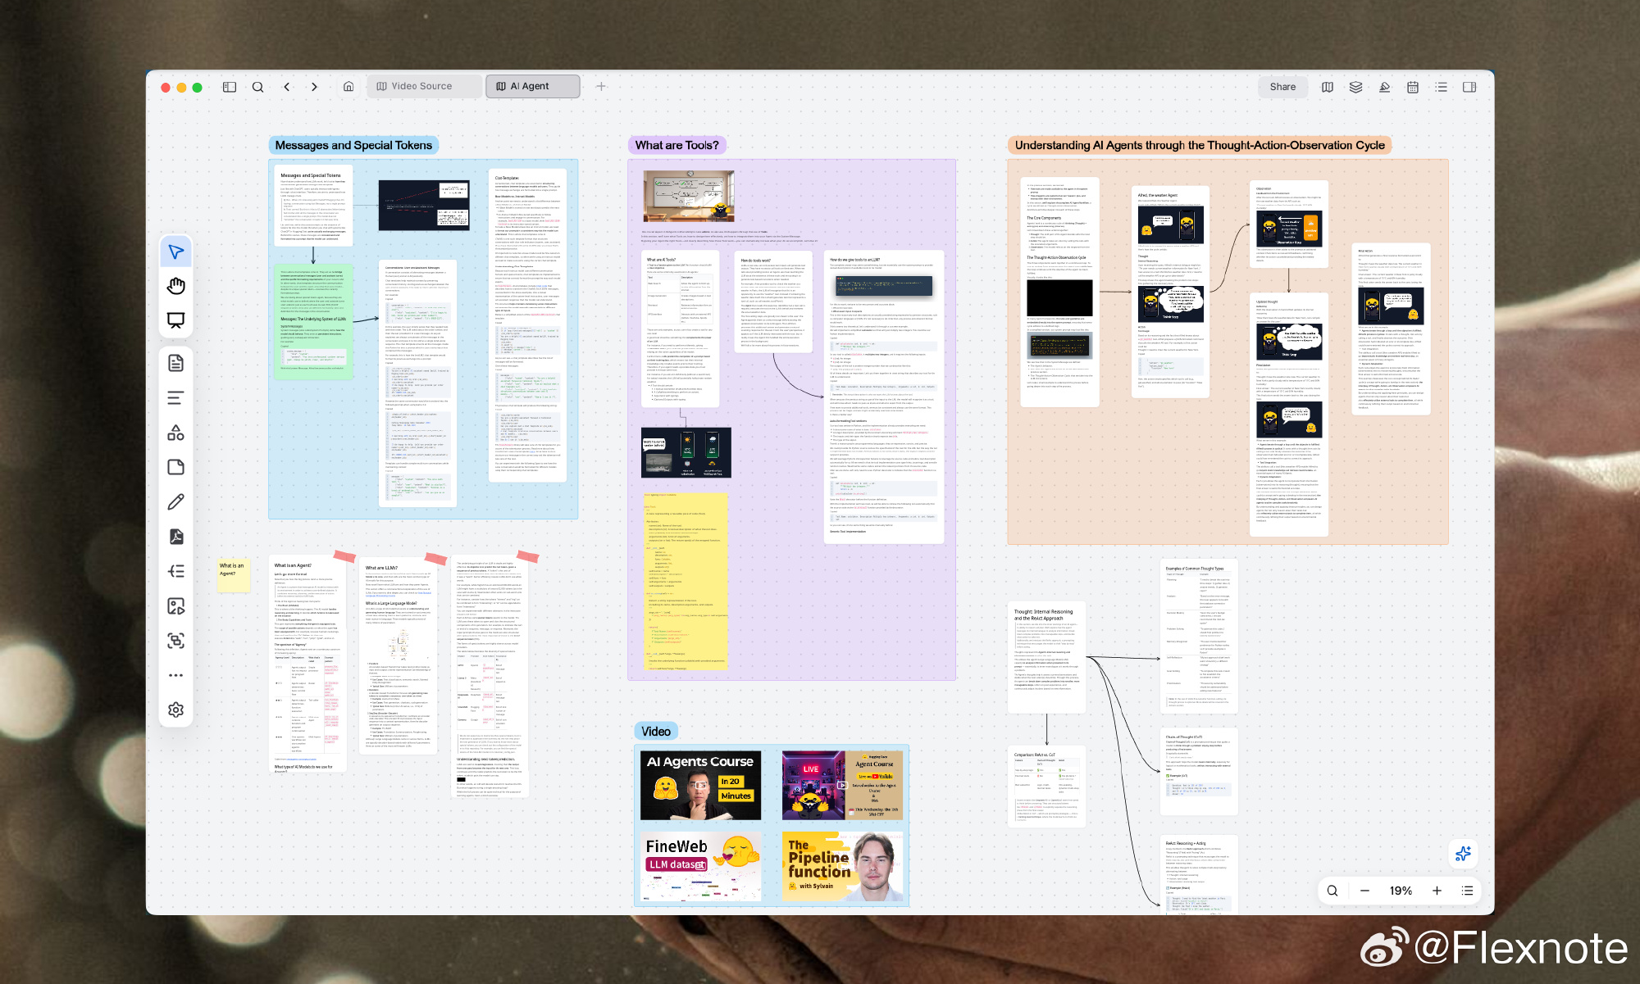Zoom out with the minus button

(x=1364, y=891)
